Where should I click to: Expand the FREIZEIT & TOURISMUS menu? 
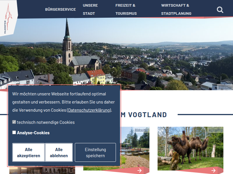pos(126,9)
